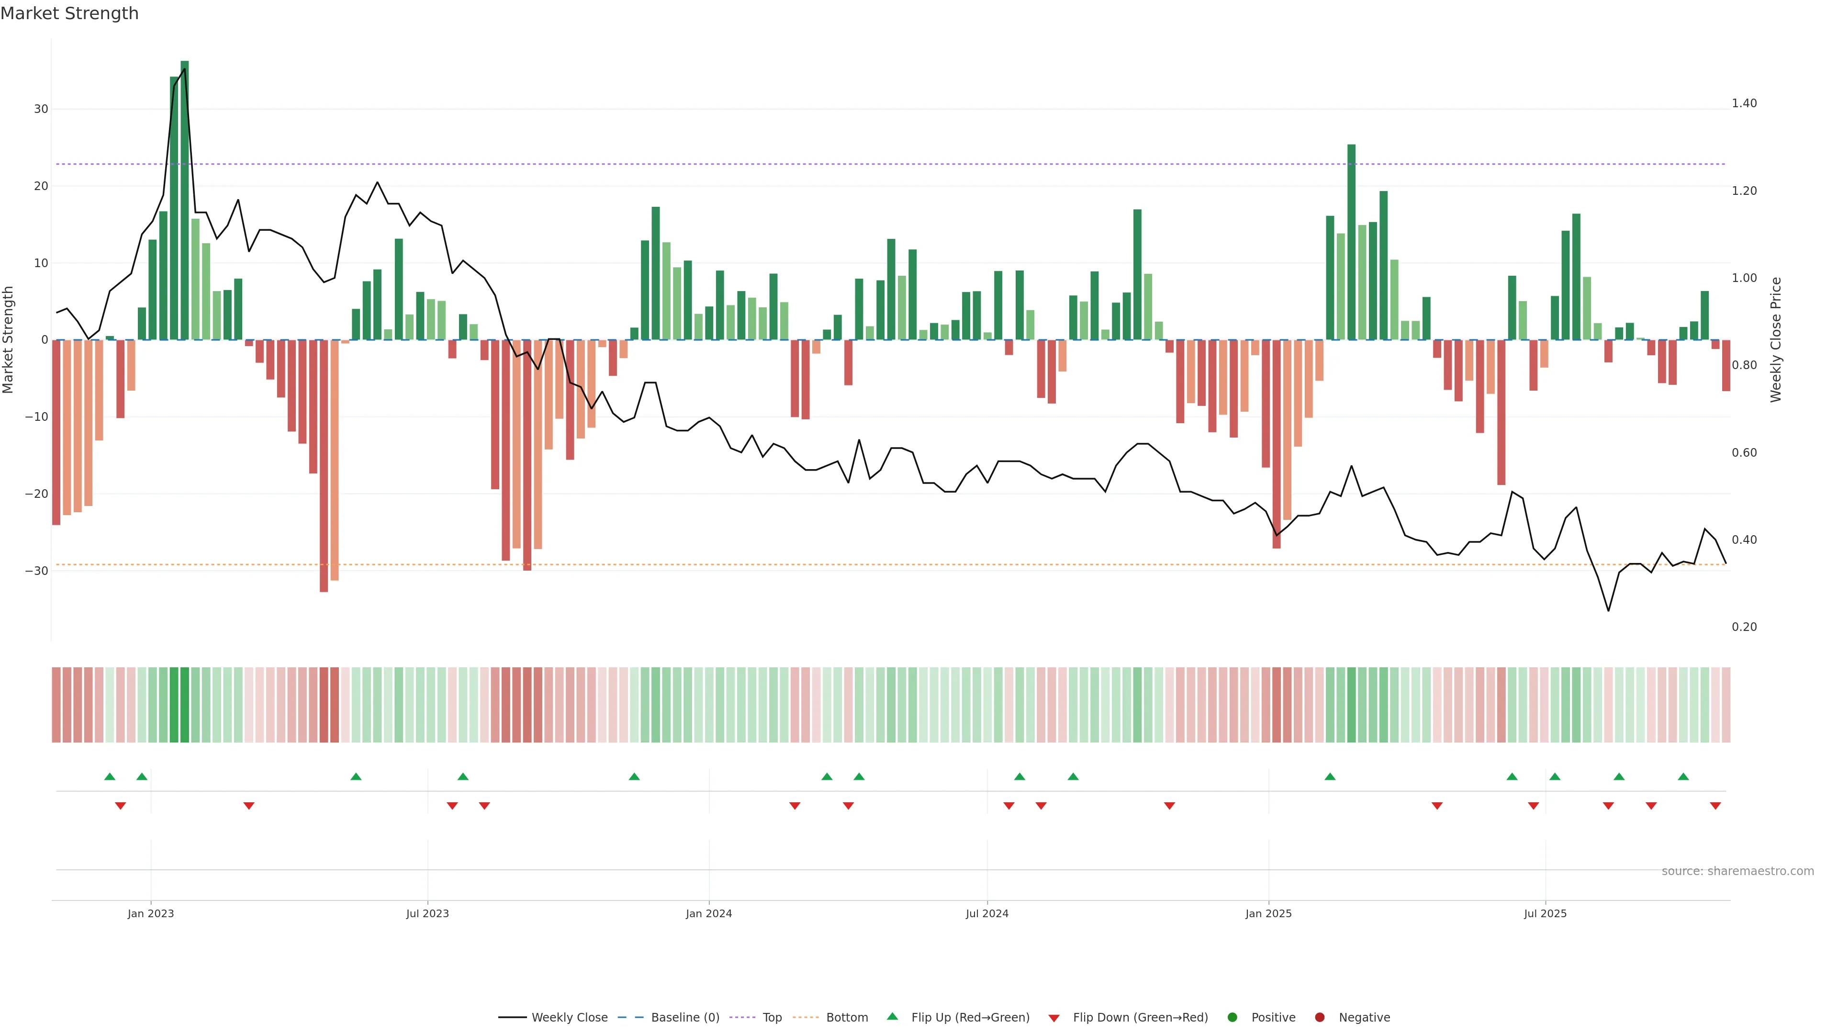The image size is (1838, 1034).
Task: Click the Bottom legend dashed line
Action: click(806, 1017)
